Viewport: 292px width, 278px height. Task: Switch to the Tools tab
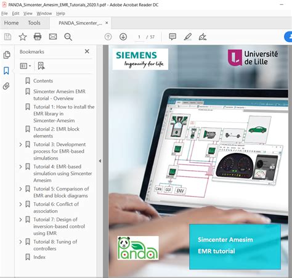coord(34,23)
